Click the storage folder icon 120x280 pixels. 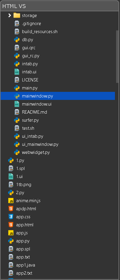[x=17, y=16]
